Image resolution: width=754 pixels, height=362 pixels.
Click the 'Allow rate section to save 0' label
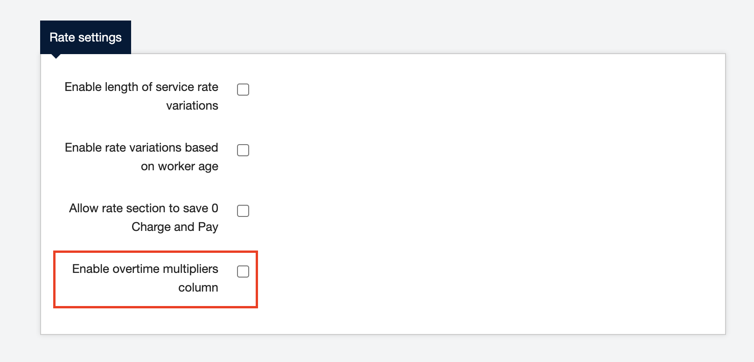pos(143,209)
